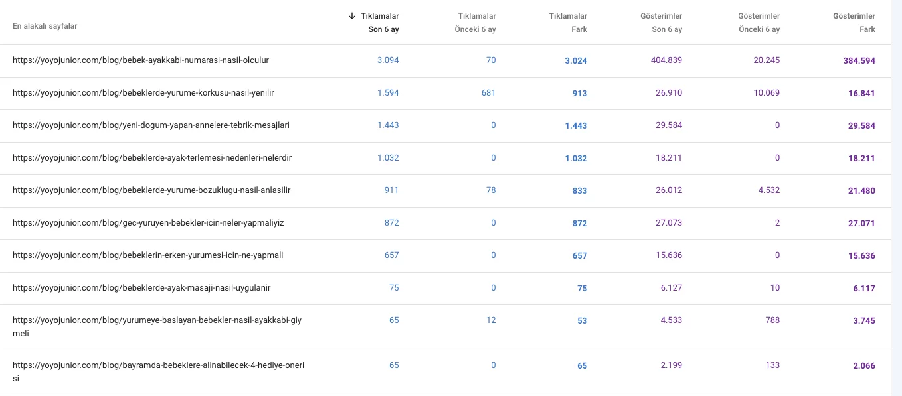Sort by Tıklamalar Son 6 ay column
This screenshot has height=396, width=902.
[380, 23]
